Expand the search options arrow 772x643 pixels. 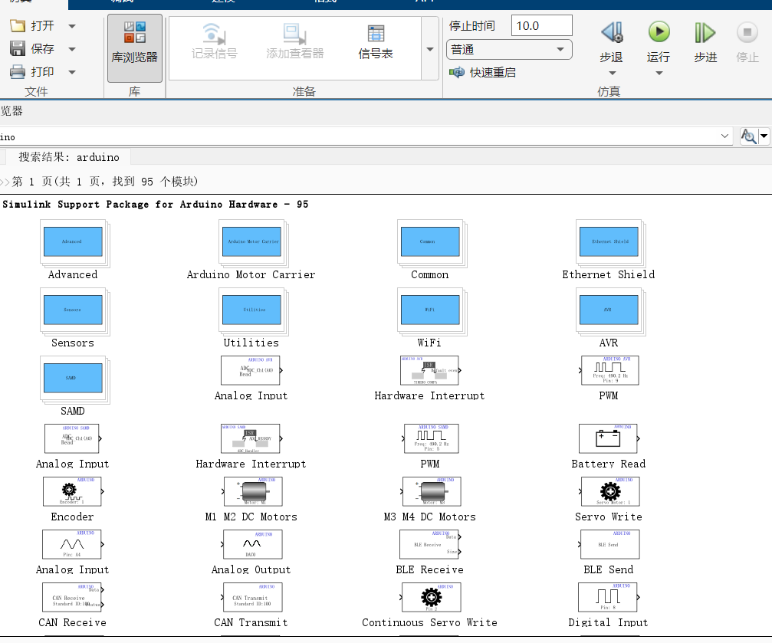click(x=764, y=136)
